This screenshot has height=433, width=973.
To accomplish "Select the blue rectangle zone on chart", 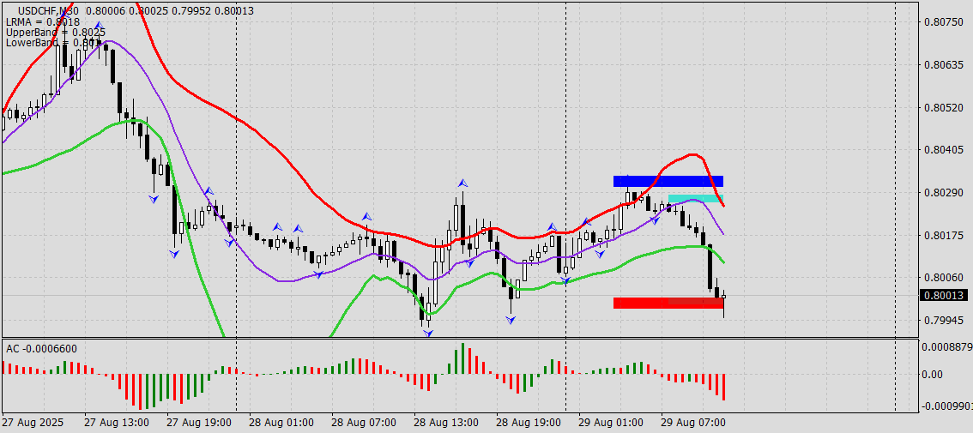I will click(x=668, y=181).
